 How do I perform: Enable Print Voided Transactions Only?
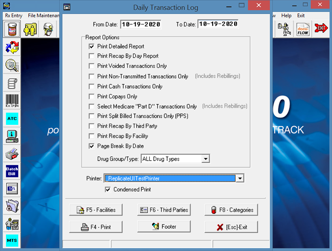(x=92, y=66)
